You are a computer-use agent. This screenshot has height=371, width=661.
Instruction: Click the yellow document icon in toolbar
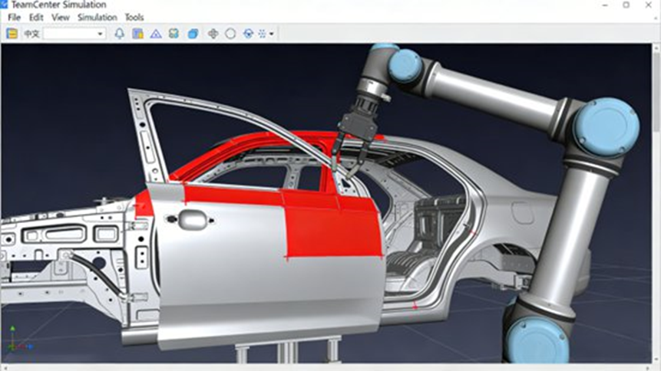[x=137, y=34]
